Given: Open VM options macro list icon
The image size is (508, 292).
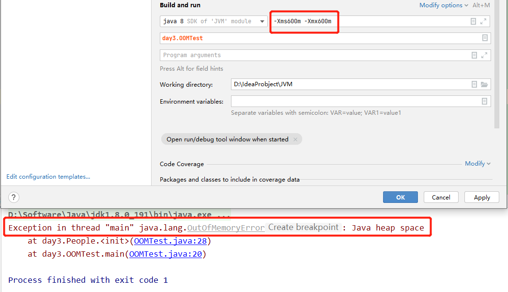Looking at the screenshot, I should pyautogui.click(x=473, y=21).
